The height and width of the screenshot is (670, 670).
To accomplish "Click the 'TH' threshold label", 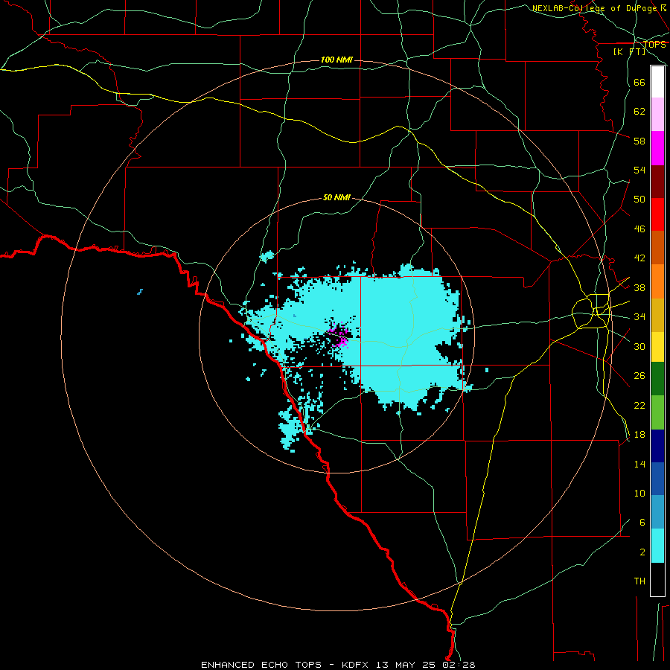I will click(x=639, y=581).
